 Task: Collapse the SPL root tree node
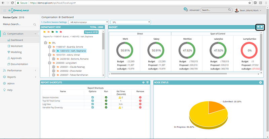pos(45,43)
